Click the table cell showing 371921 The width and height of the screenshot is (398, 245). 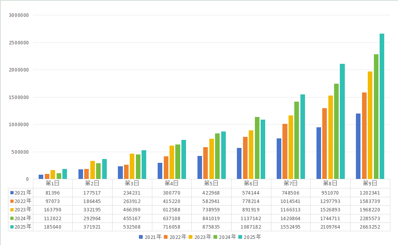click(x=92, y=227)
